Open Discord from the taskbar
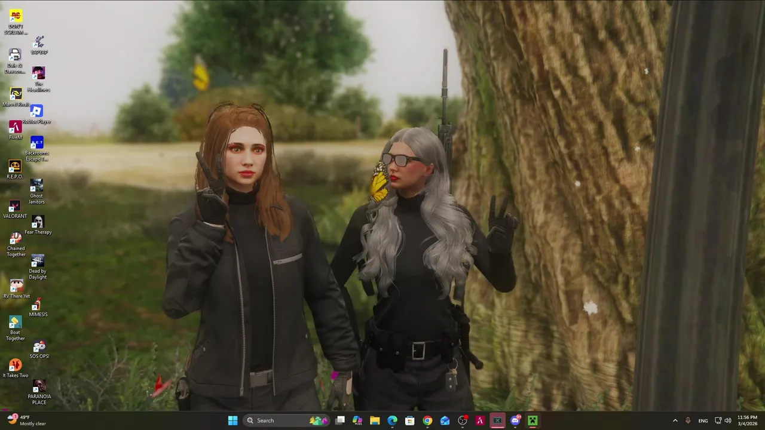The width and height of the screenshot is (765, 430). 515,420
